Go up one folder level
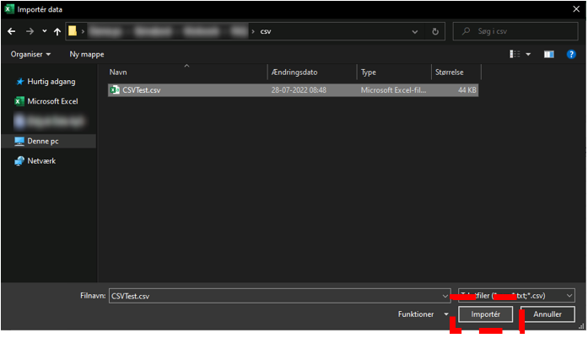Viewport: 588px width, 338px height. pyautogui.click(x=57, y=31)
